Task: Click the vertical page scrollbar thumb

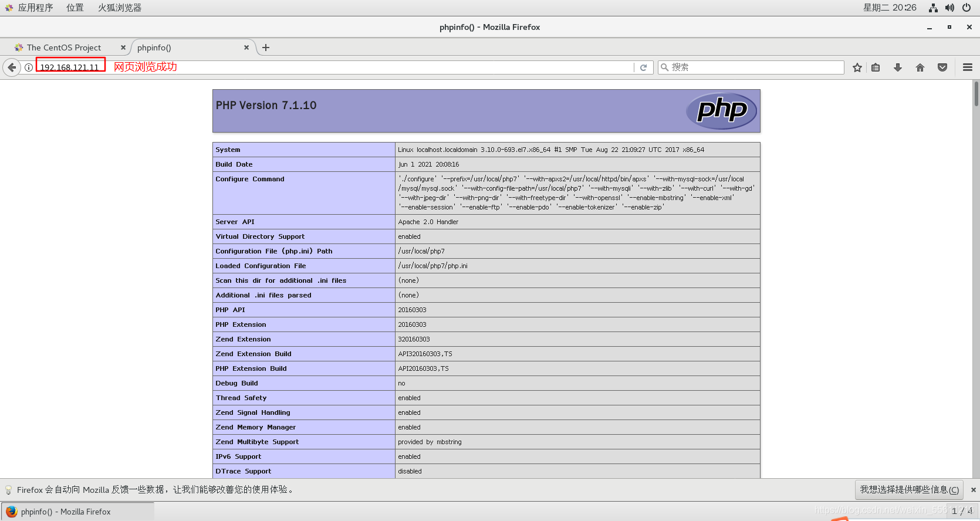Action: tap(976, 94)
